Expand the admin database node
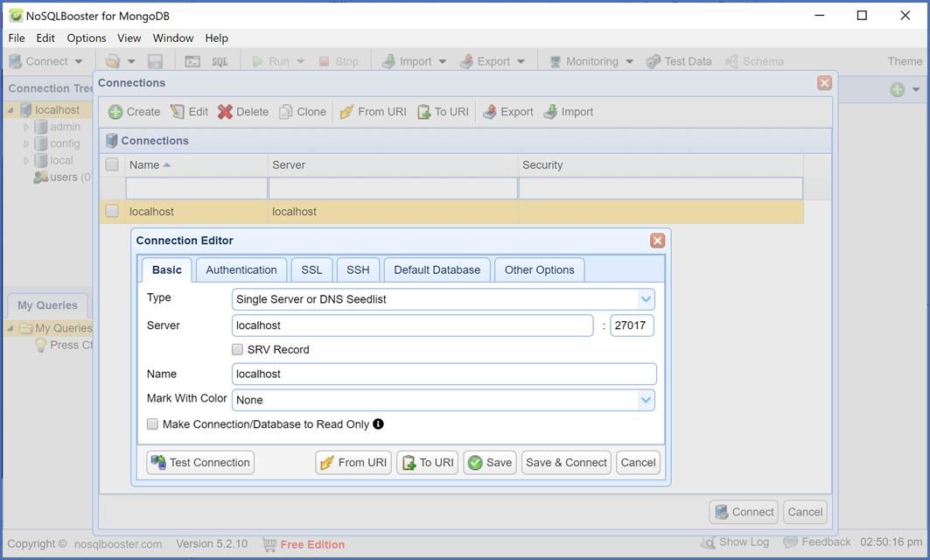 [x=26, y=127]
